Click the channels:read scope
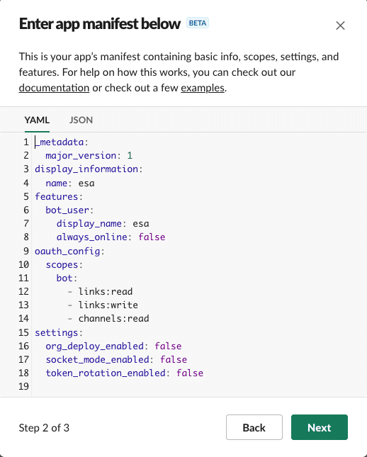This screenshot has width=367, height=457. tap(113, 319)
